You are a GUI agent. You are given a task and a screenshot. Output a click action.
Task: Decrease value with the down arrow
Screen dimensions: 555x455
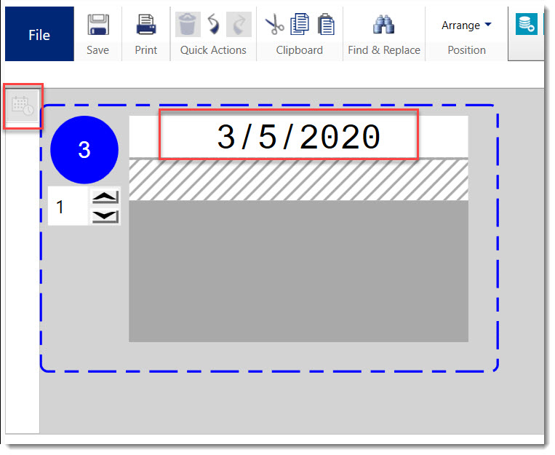(105, 215)
